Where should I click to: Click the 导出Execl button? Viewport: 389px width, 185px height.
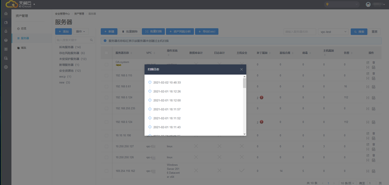click(x=207, y=31)
